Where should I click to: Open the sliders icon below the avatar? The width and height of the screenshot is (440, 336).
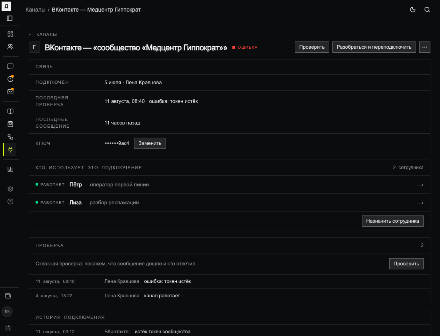pyautogui.click(x=8, y=328)
